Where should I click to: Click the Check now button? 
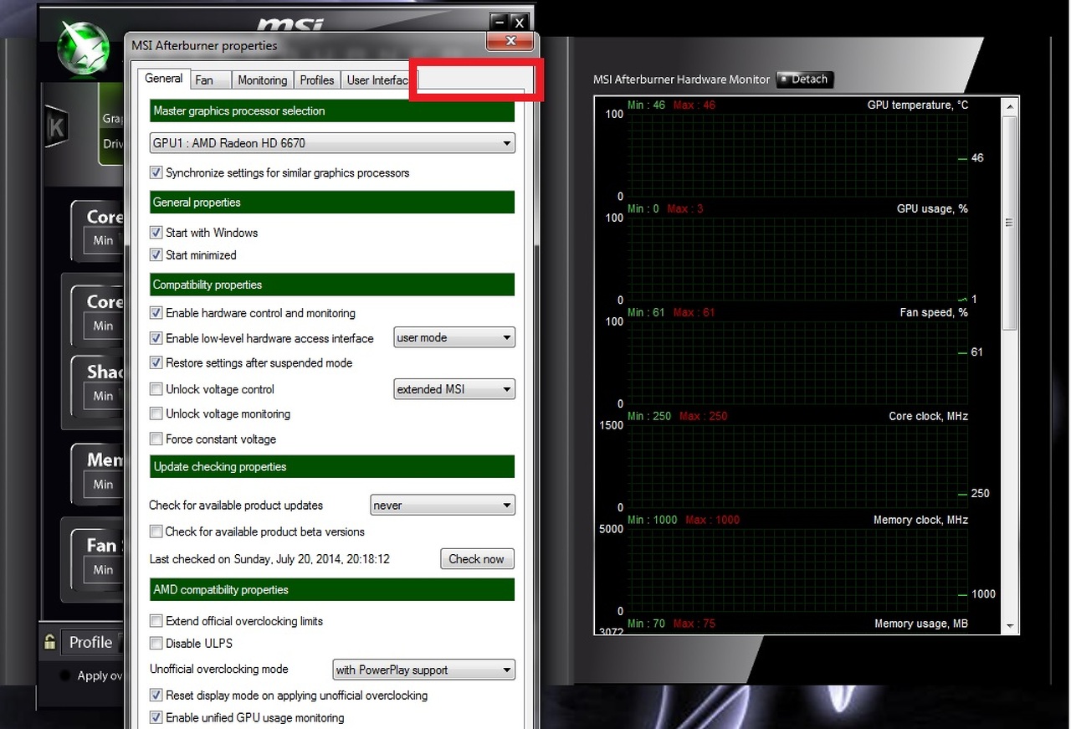pyautogui.click(x=477, y=559)
